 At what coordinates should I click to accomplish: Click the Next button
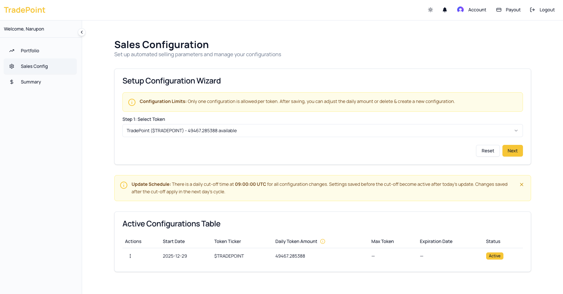point(513,150)
